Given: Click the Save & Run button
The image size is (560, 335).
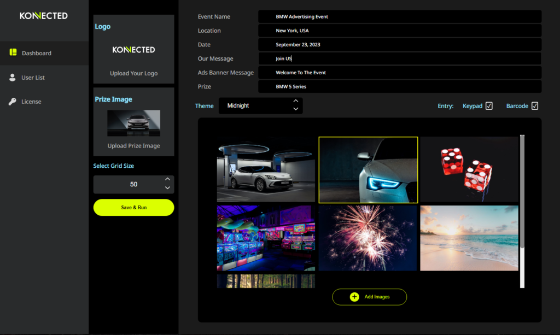Looking at the screenshot, I should [133, 207].
